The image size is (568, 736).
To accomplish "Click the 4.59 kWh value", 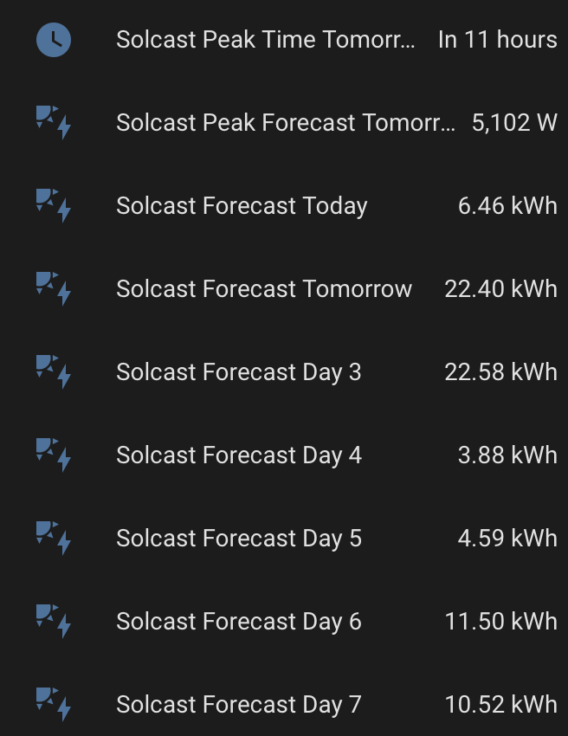I will click(507, 539).
